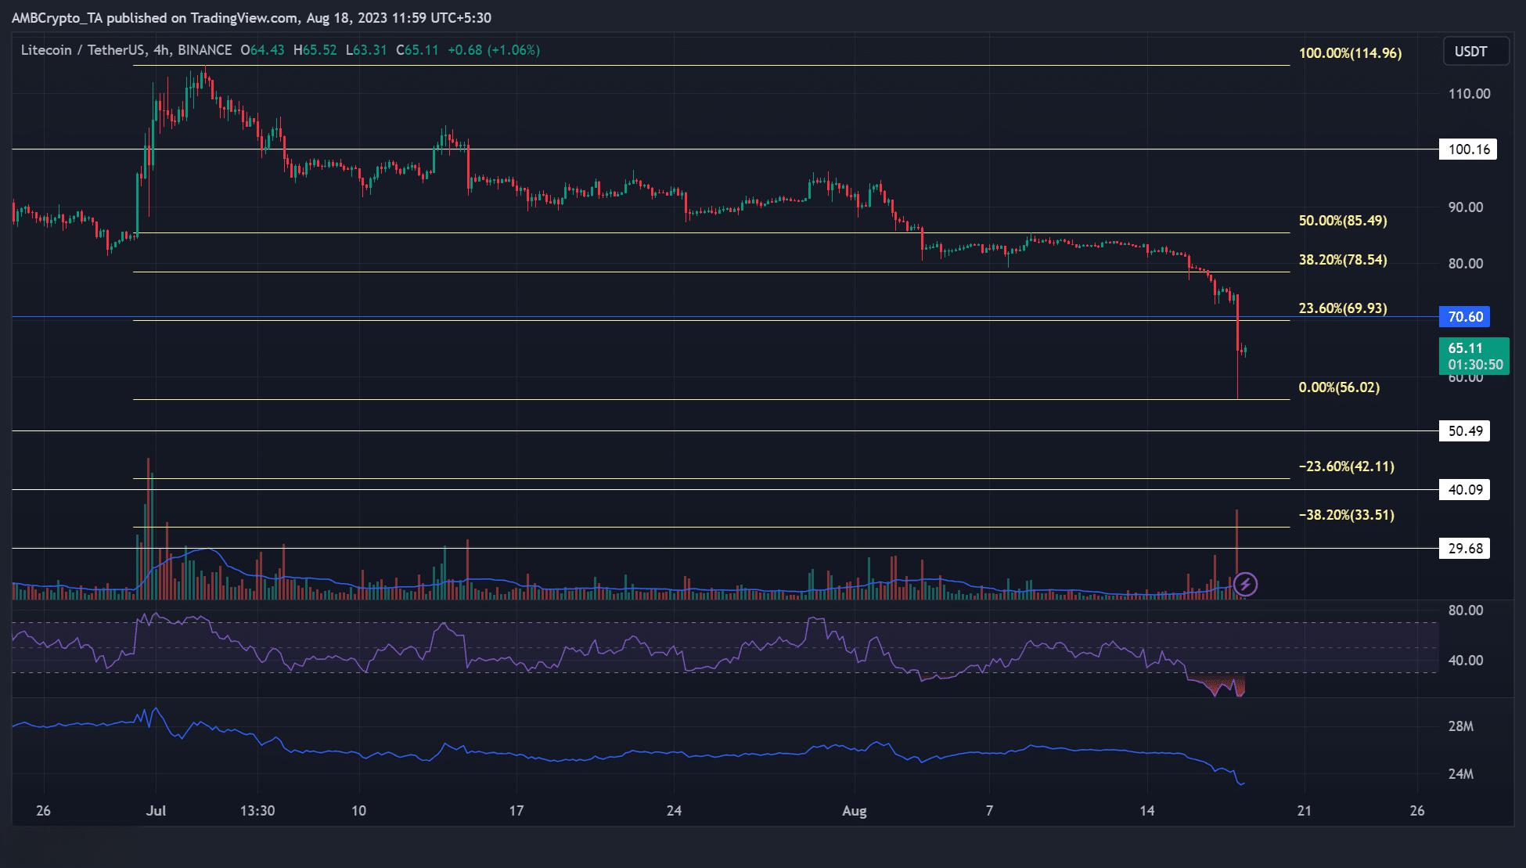Image resolution: width=1526 pixels, height=868 pixels.
Task: Click the Litecoin / TetherUS symbol title
Action: [x=83, y=50]
